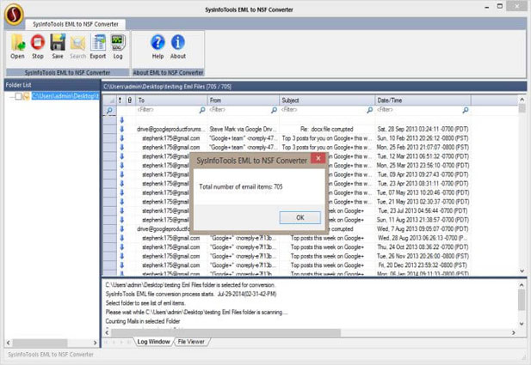Open the Log icon

coord(118,46)
